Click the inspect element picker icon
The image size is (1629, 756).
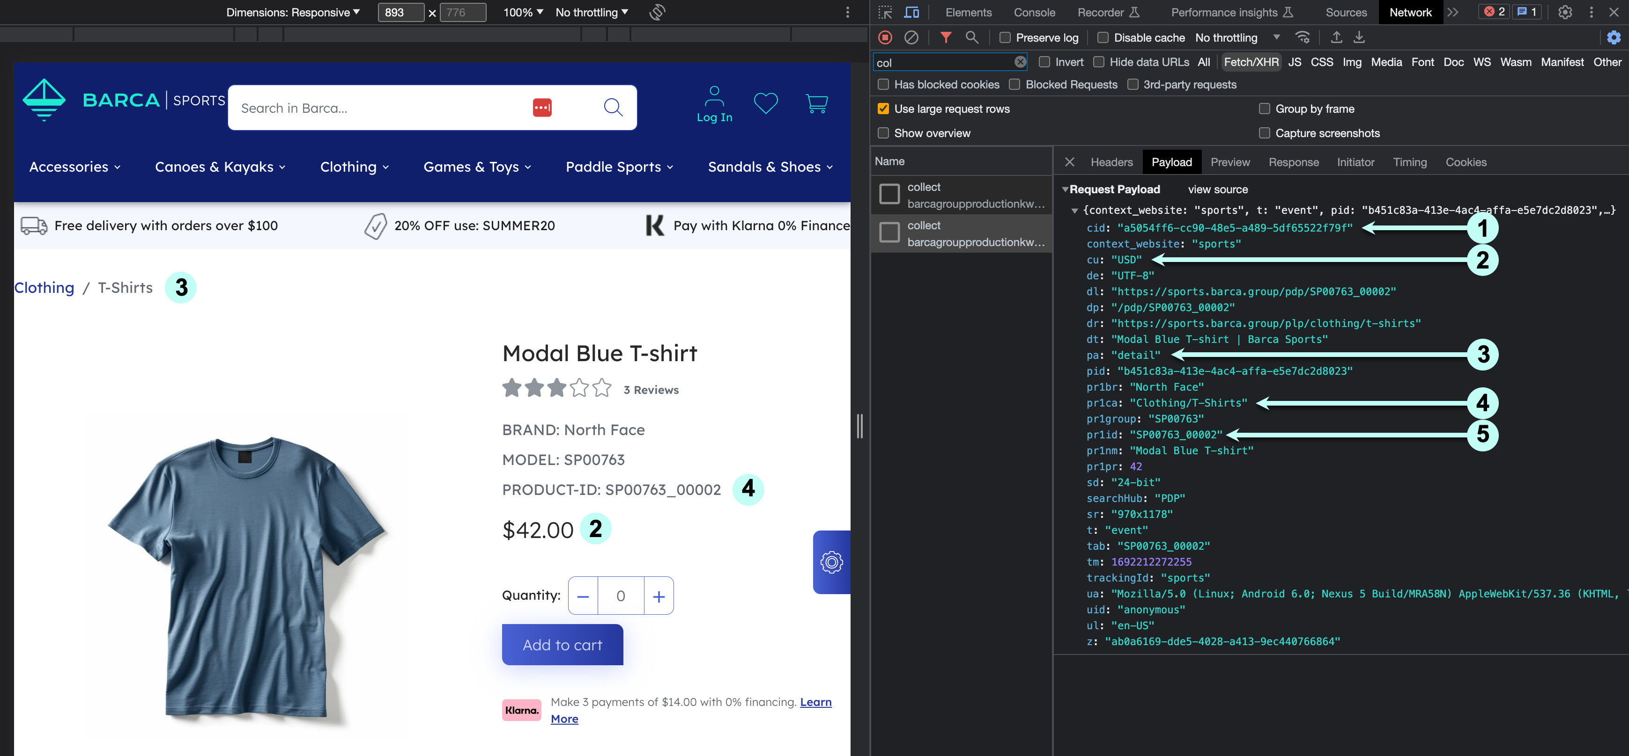coord(885,12)
